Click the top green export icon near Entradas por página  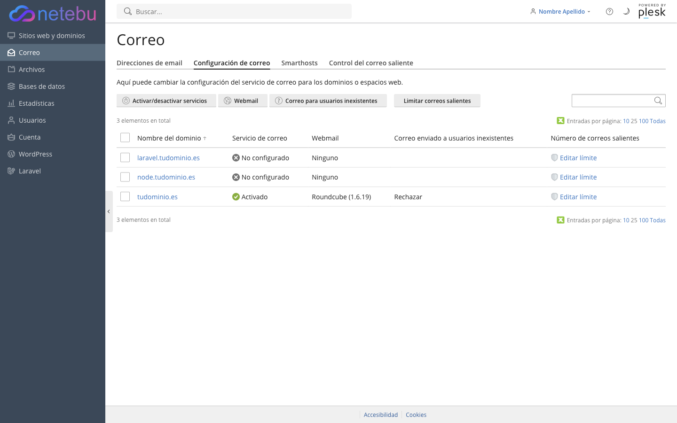[560, 121]
